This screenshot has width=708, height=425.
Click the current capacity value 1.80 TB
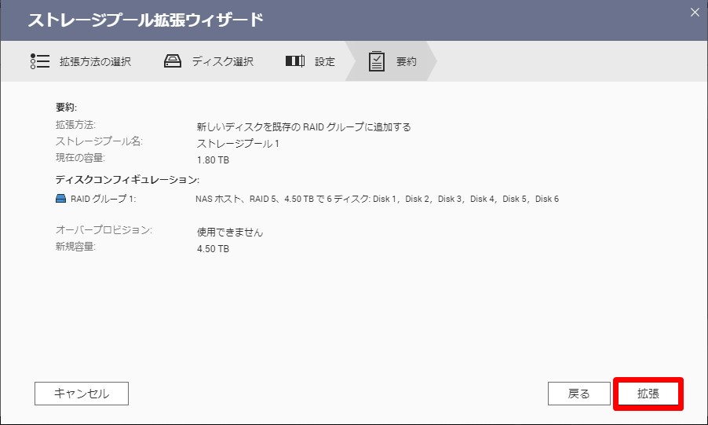tap(213, 160)
